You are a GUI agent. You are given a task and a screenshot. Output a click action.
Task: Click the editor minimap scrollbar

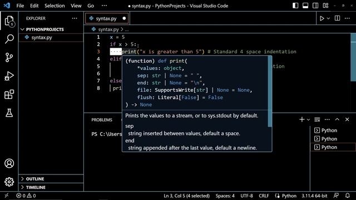[x=353, y=57]
